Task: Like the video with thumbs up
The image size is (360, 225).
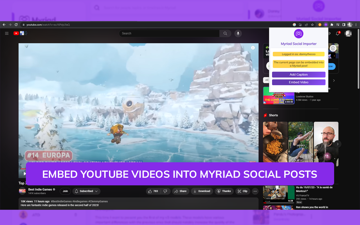Action: (153, 191)
